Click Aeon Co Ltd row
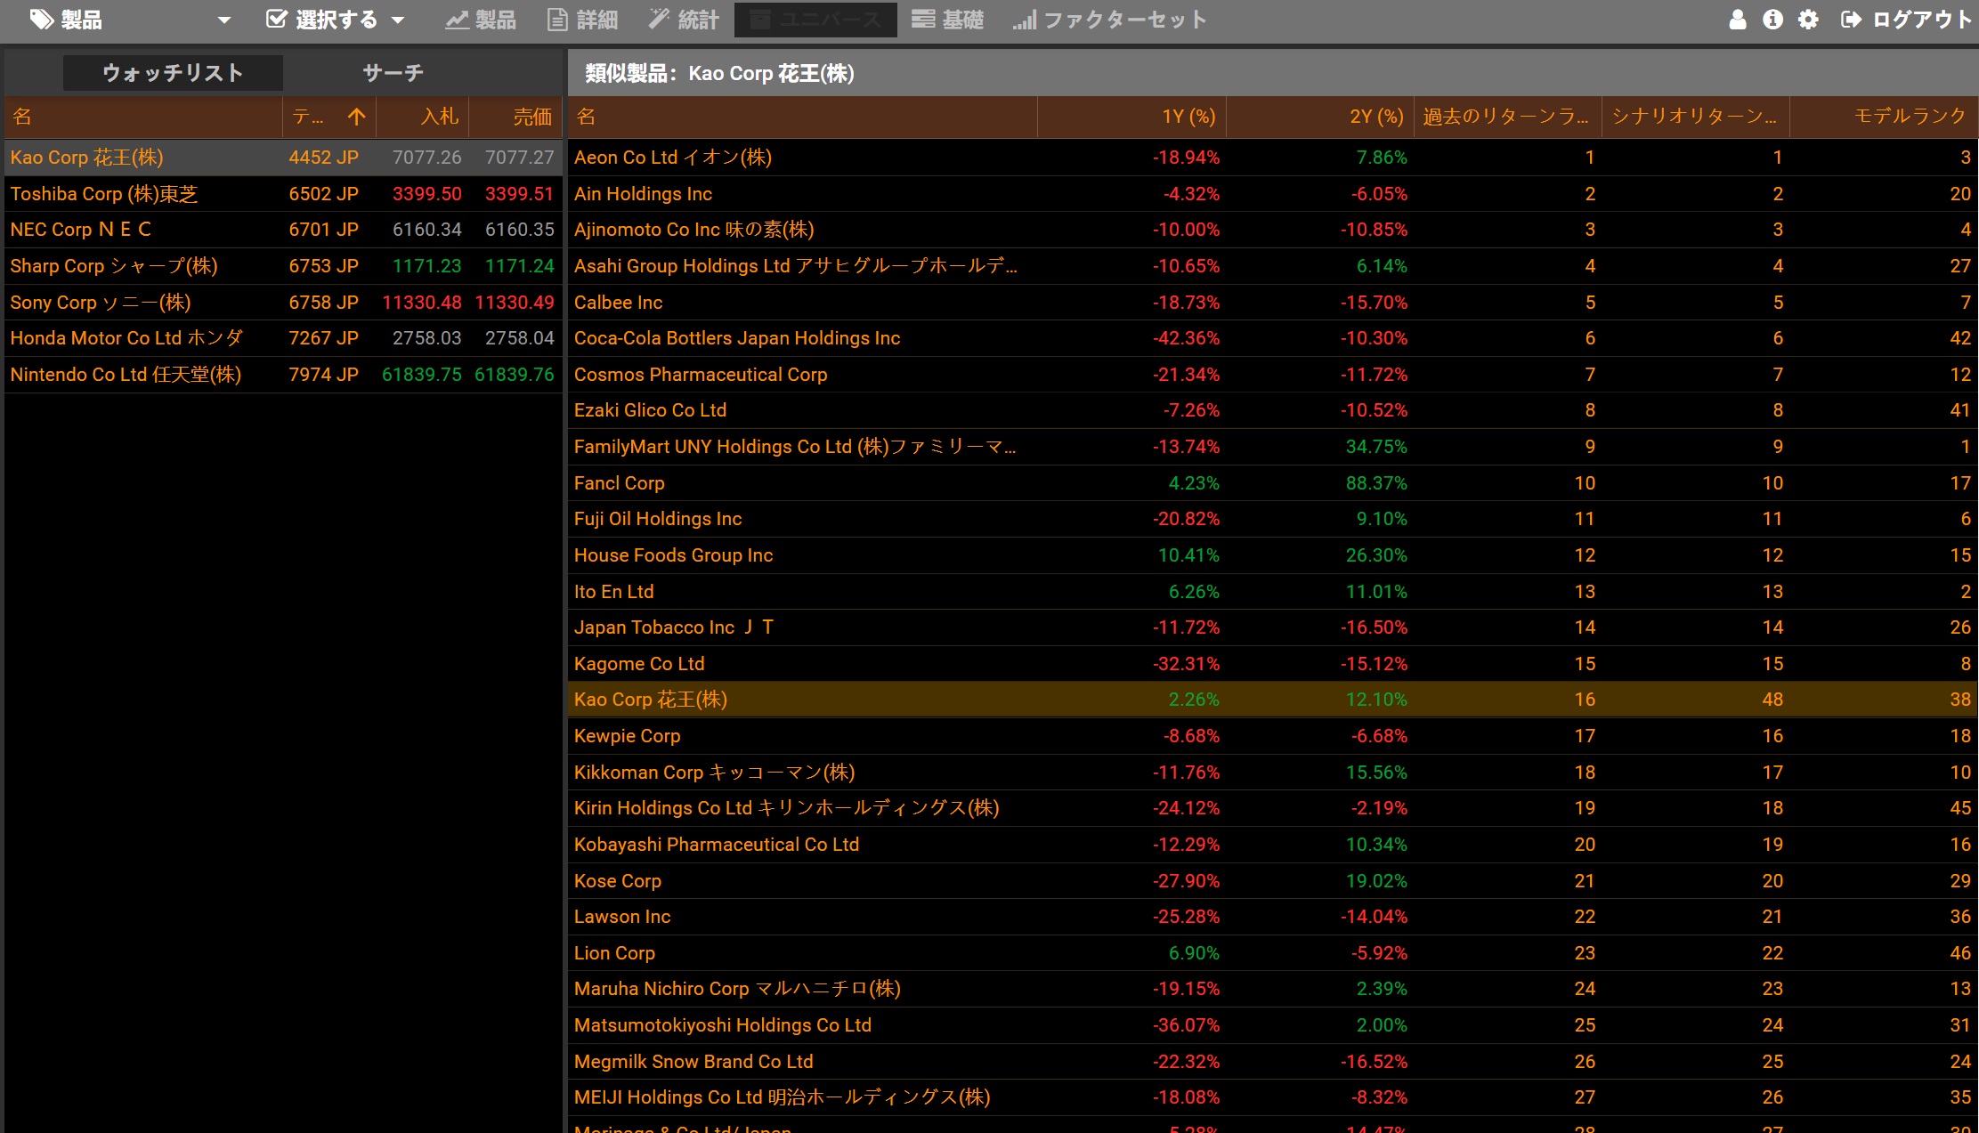The image size is (1979, 1133). click(1272, 158)
